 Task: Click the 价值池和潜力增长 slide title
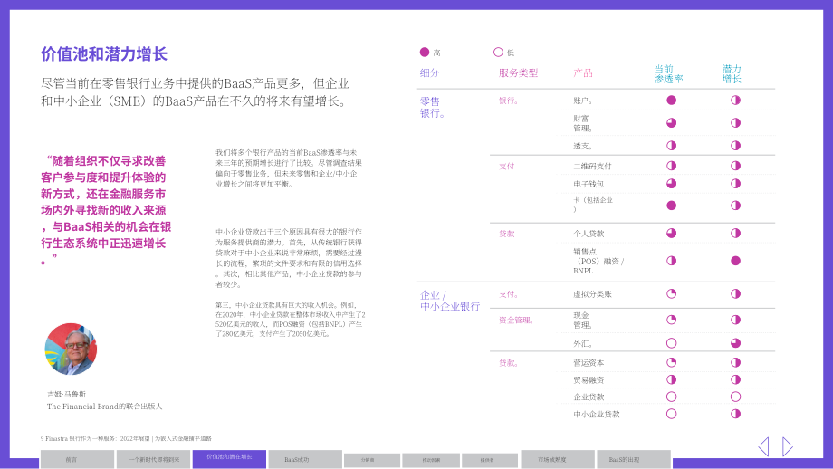[104, 53]
